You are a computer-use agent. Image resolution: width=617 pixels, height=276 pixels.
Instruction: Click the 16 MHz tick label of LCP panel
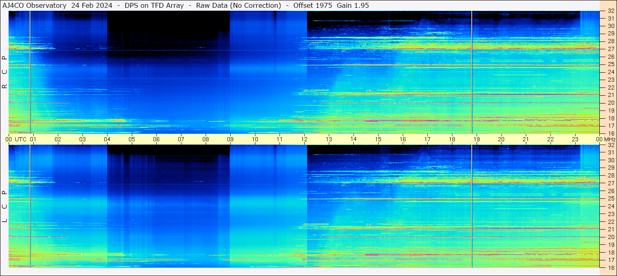tap(611, 267)
